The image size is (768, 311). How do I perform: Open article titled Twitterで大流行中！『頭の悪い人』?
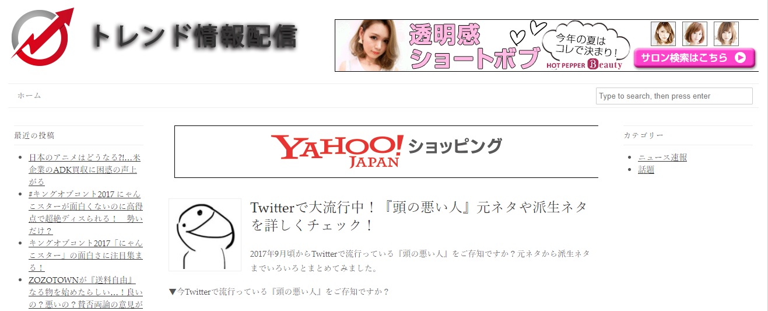pyautogui.click(x=419, y=216)
